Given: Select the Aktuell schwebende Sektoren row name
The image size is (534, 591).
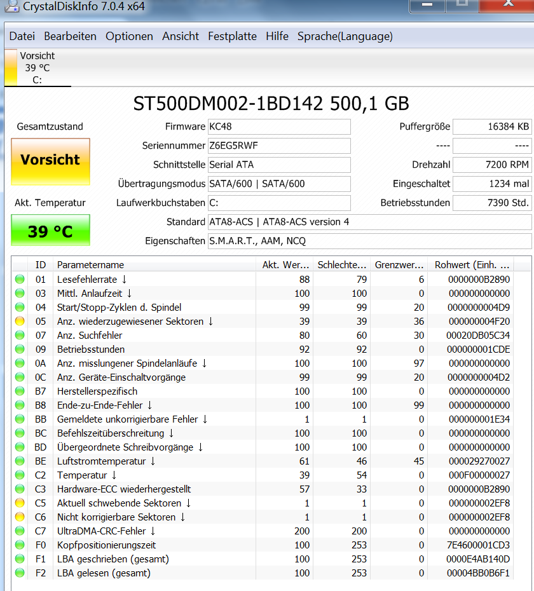Looking at the screenshot, I should (124, 503).
